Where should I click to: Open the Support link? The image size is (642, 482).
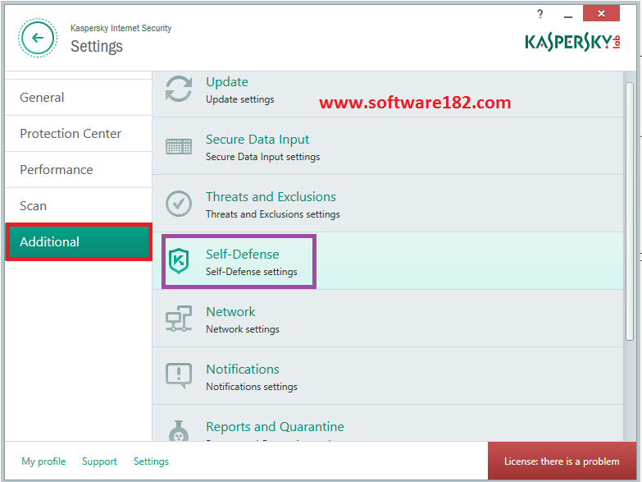[x=99, y=461]
